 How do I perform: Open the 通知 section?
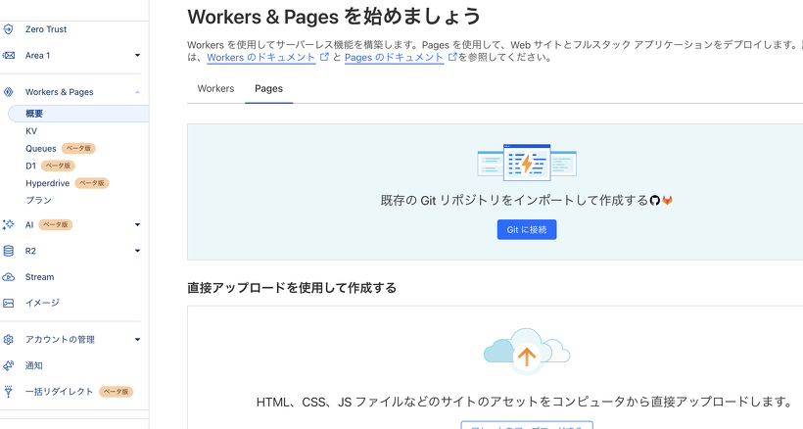(x=34, y=365)
